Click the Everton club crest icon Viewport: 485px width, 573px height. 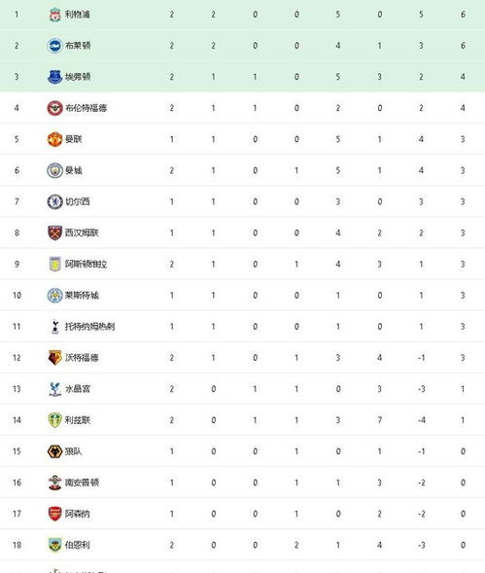[x=54, y=77]
